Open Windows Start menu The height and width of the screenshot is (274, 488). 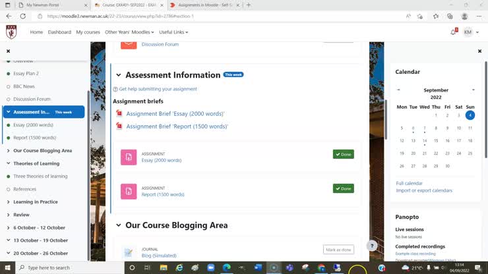coord(7,268)
